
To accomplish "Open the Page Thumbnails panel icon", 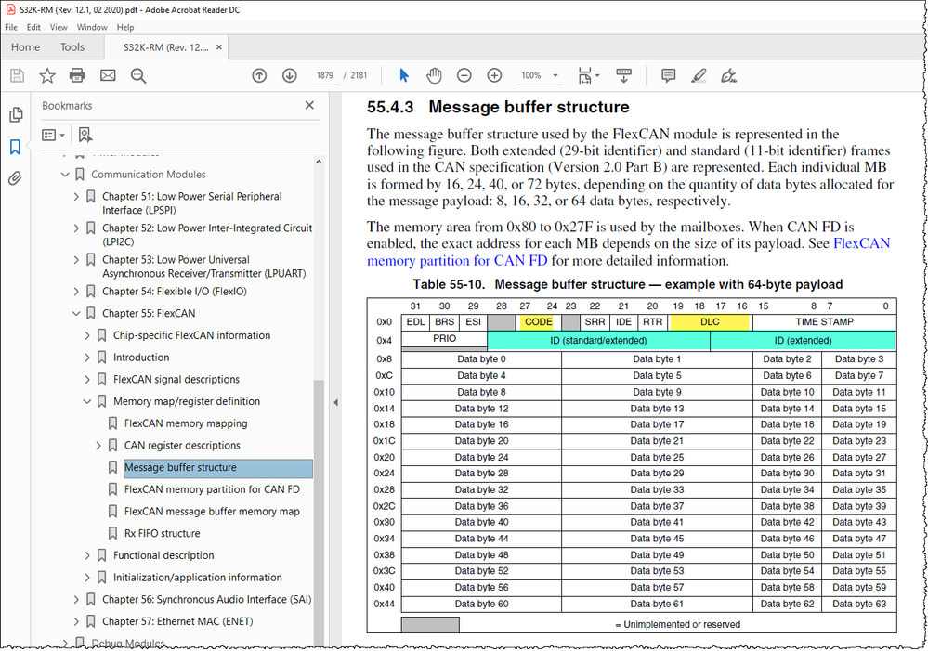I will coord(14,112).
